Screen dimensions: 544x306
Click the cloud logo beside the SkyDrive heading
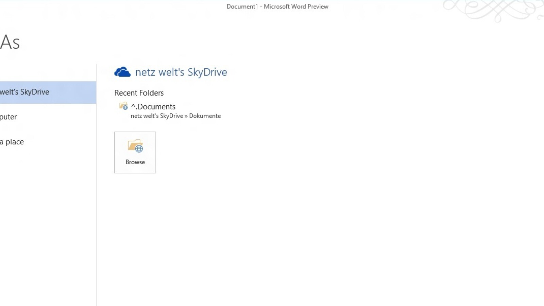[x=122, y=72]
